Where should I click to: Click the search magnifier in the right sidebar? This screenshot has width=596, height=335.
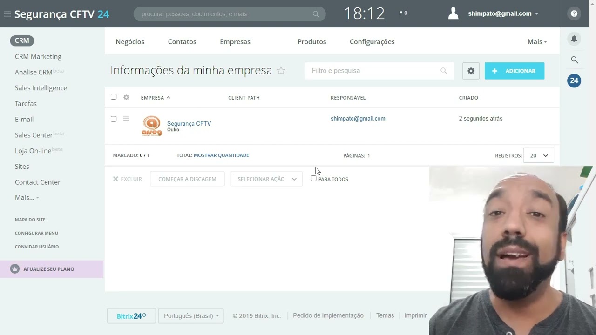click(x=575, y=60)
